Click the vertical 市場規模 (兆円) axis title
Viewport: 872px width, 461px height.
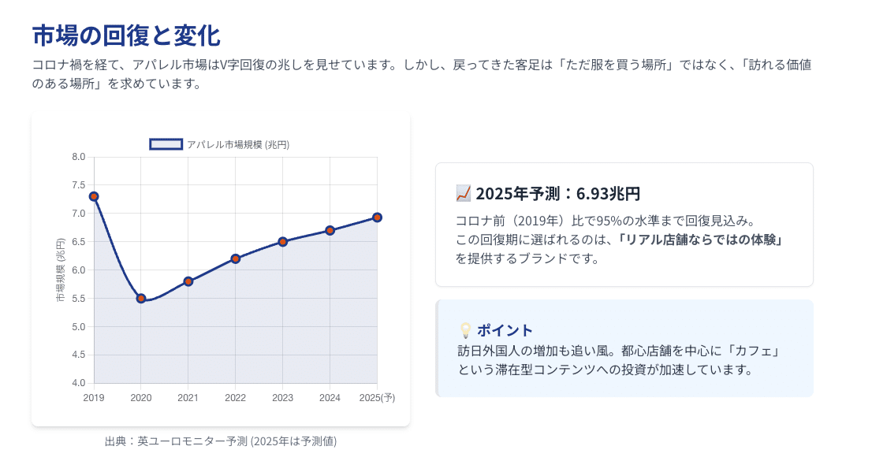click(x=61, y=270)
